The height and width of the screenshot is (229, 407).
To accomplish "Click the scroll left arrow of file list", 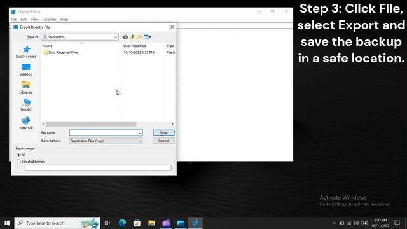I will tap(43, 124).
